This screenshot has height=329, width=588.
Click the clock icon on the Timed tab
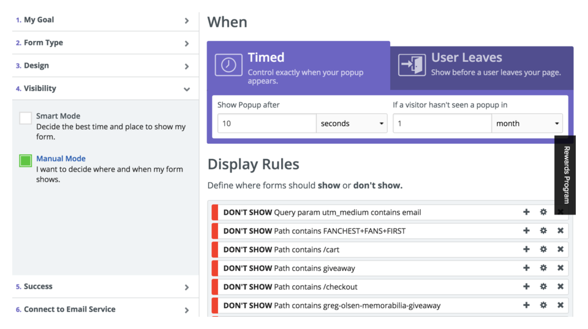tap(228, 65)
